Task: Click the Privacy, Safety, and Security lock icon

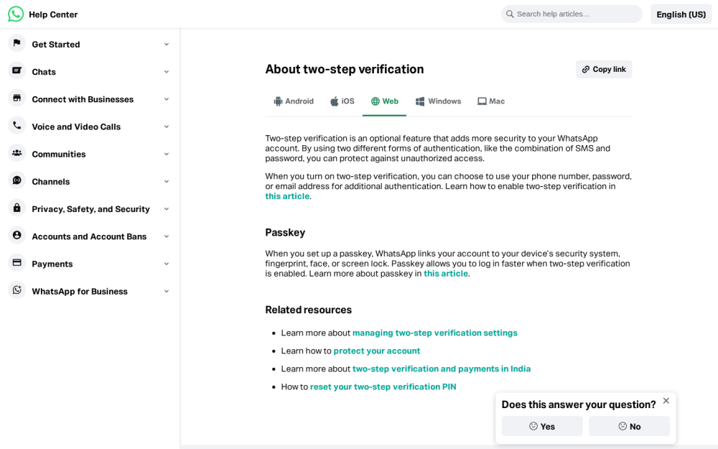Action: click(17, 208)
